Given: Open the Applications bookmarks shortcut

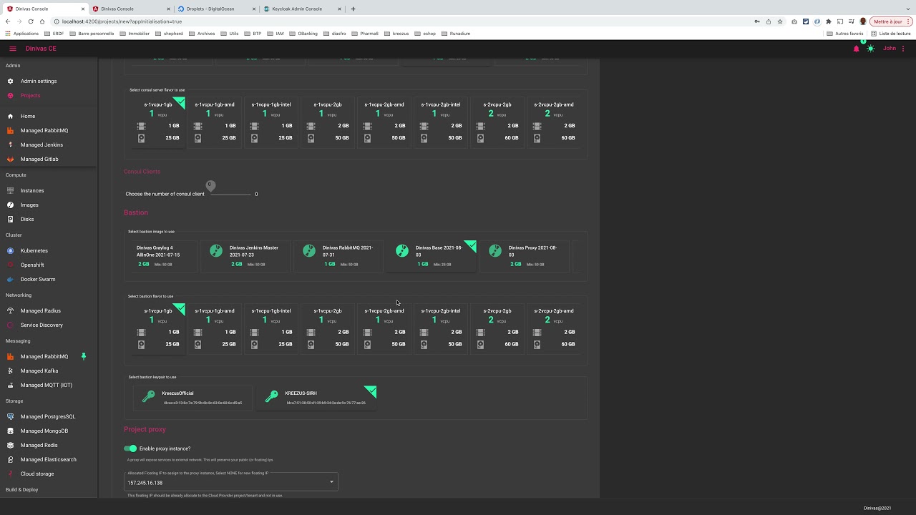Looking at the screenshot, I should point(22,34).
